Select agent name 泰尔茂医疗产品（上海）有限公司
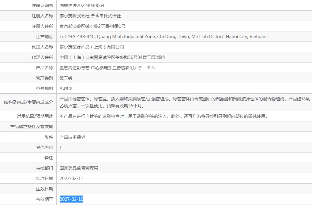The width and height of the screenshot is (312, 205). click(92, 47)
